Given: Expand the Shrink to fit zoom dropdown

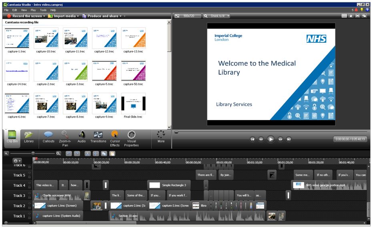Looking at the screenshot, I should click(x=217, y=16).
